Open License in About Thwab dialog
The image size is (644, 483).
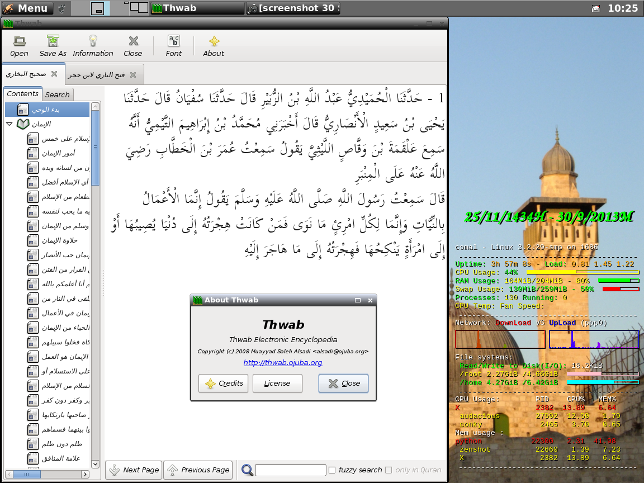278,383
